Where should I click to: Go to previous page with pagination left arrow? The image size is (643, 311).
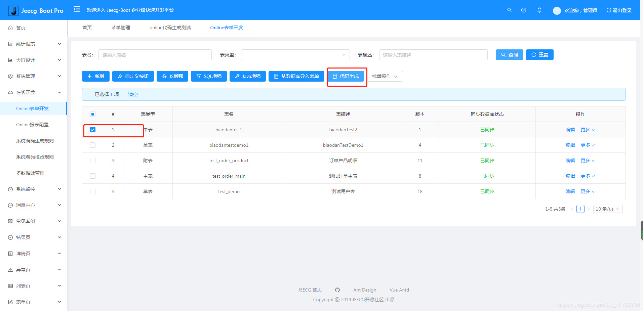coord(572,209)
